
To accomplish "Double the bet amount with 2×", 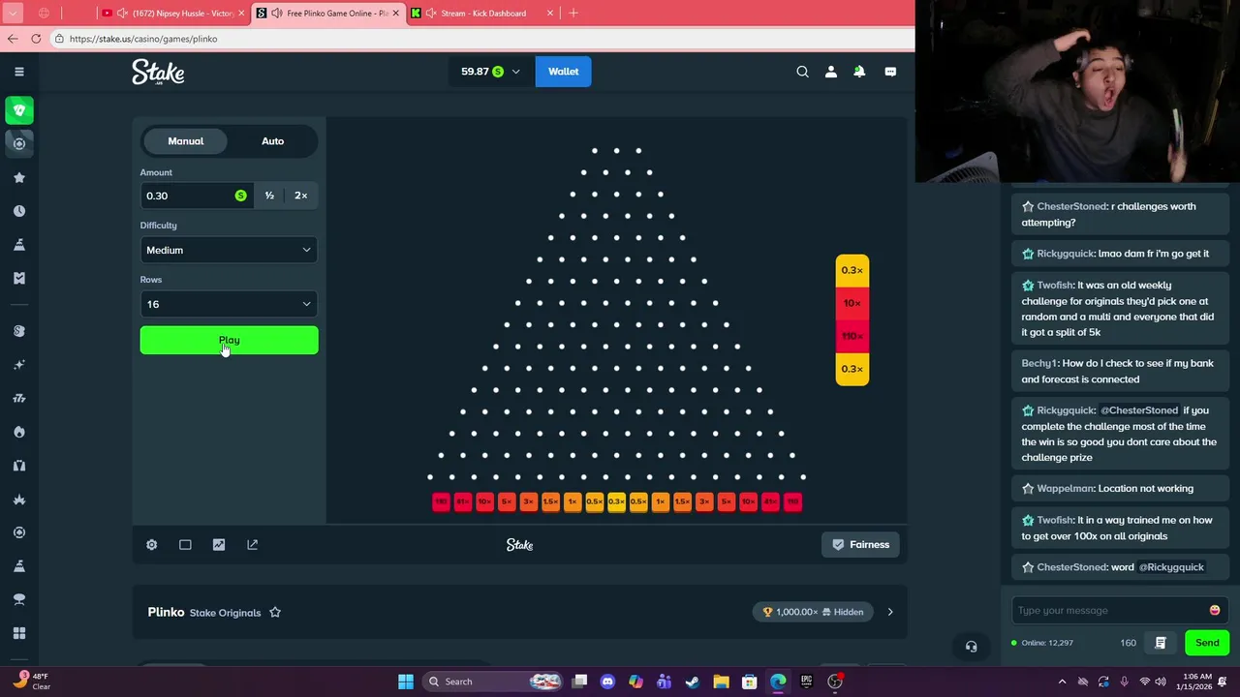I will (x=301, y=196).
